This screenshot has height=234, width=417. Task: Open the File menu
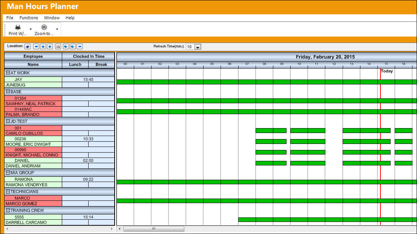10,18
